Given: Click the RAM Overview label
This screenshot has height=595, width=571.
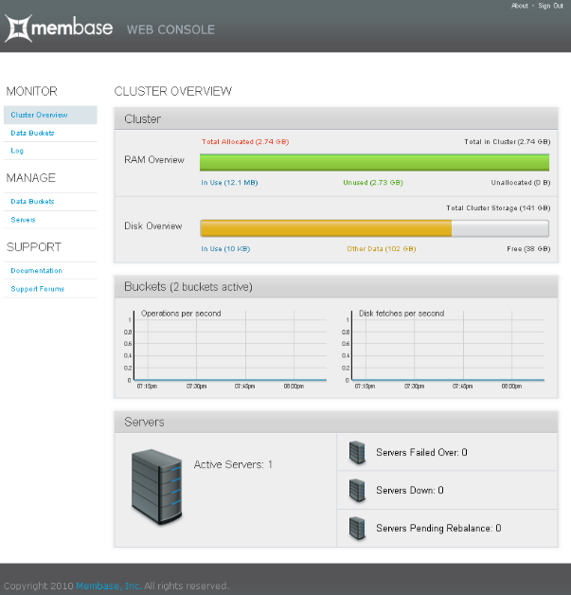Looking at the screenshot, I should click(x=154, y=160).
